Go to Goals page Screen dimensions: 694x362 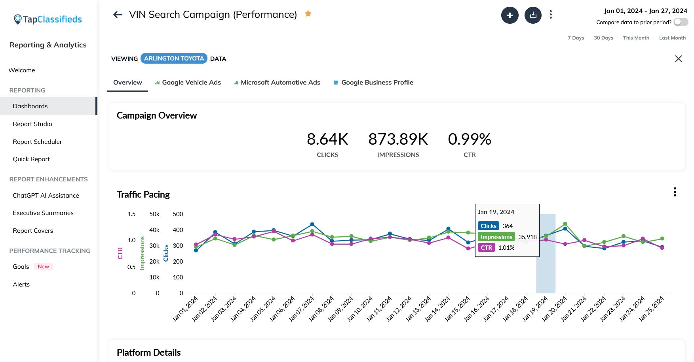point(21,267)
